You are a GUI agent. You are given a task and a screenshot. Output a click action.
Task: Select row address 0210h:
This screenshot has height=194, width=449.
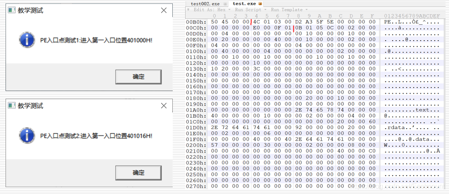tap(196, 151)
